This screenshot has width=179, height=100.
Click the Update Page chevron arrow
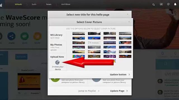click(127, 91)
